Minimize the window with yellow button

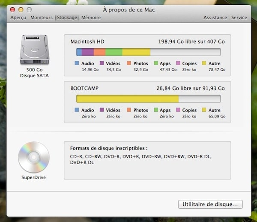pos(21,10)
